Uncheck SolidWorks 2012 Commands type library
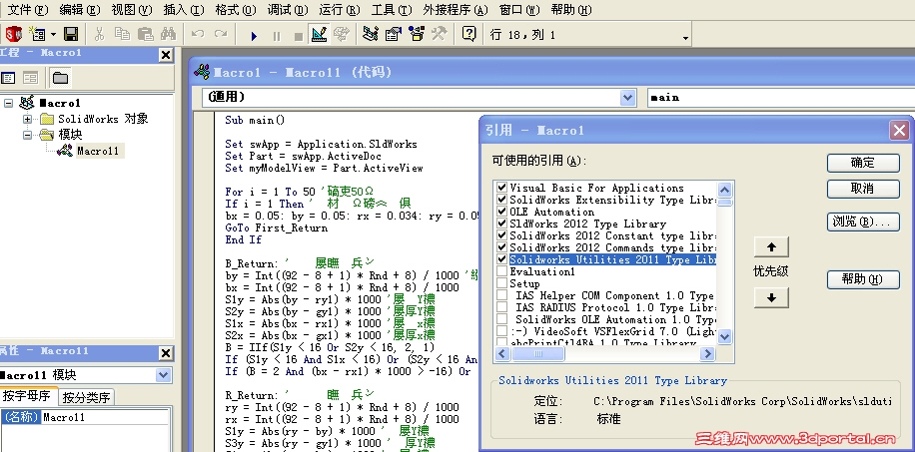This screenshot has height=452, width=915. pos(501,247)
